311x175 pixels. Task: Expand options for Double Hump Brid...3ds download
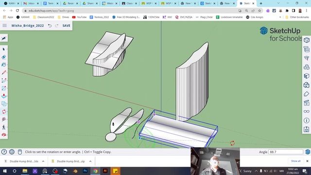[43, 161]
